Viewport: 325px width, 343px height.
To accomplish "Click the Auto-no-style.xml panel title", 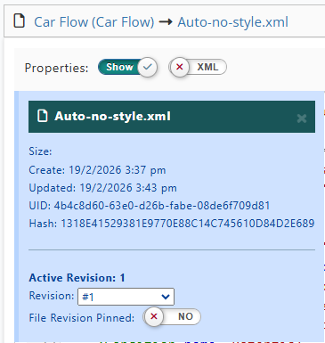I will tap(113, 116).
